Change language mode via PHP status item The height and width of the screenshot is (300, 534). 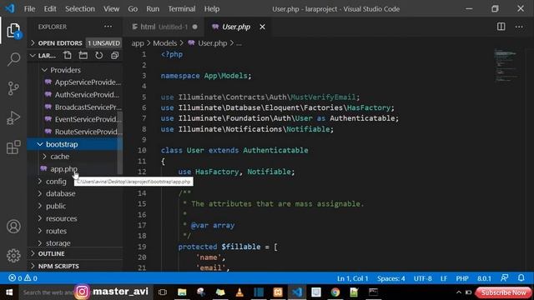(462, 278)
